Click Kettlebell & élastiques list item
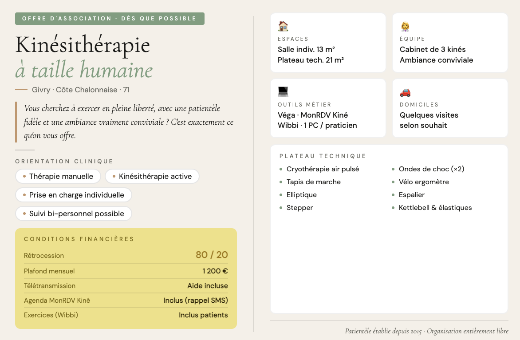The width and height of the screenshot is (520, 340). 435,208
